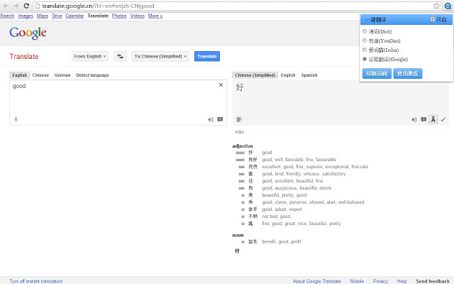
Task: Clear source text with X icon
Action: (221, 85)
